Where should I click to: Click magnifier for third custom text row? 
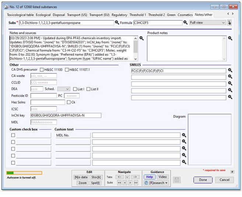184,148
